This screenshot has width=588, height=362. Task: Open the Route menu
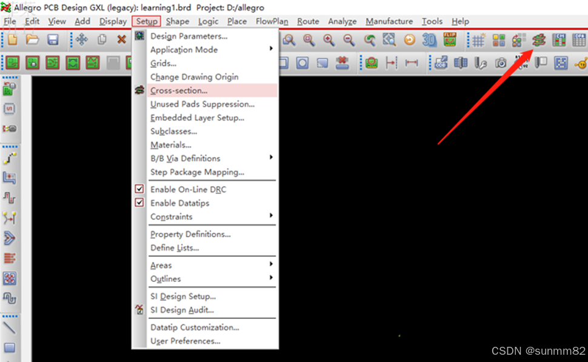(x=308, y=21)
